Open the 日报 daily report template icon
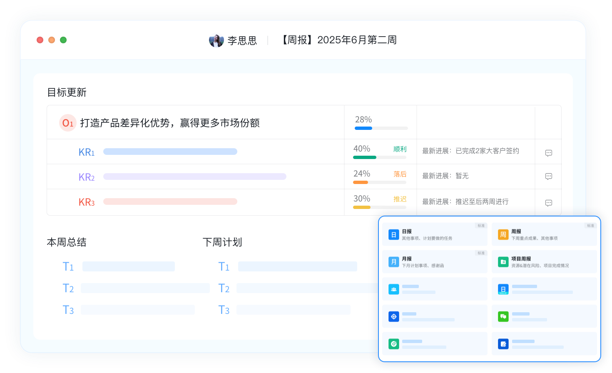This screenshot has height=373, width=612. [393, 235]
